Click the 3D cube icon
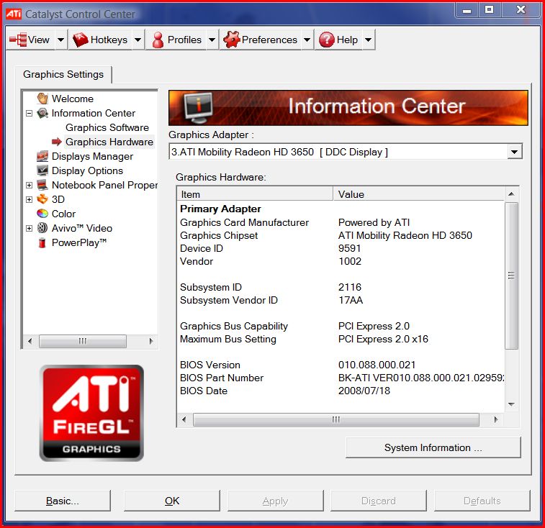 tap(42, 199)
